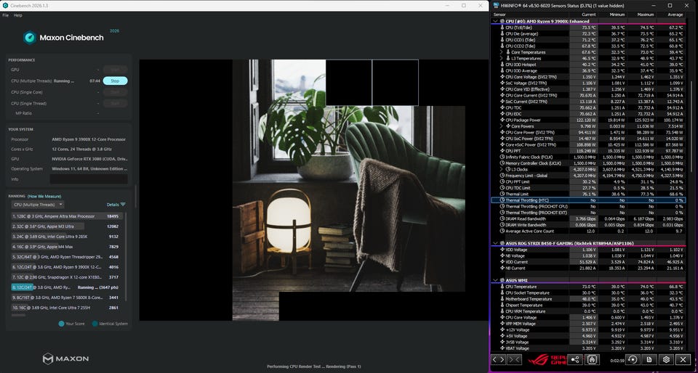
Task: Click the Average column header
Action: pyautogui.click(x=675, y=15)
